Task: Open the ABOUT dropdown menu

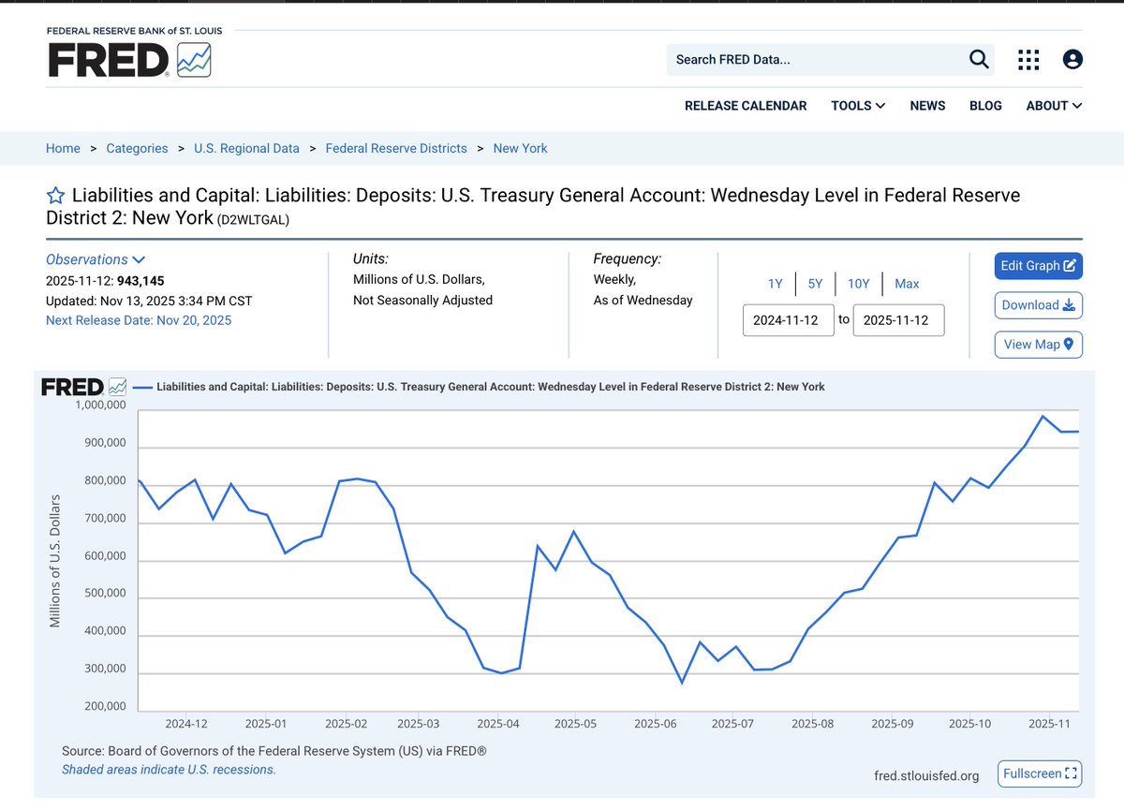Action: pos(1053,106)
